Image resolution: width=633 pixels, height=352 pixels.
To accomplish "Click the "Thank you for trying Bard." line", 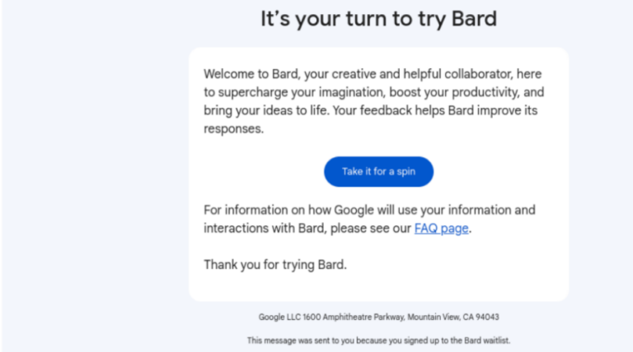I will click(275, 265).
